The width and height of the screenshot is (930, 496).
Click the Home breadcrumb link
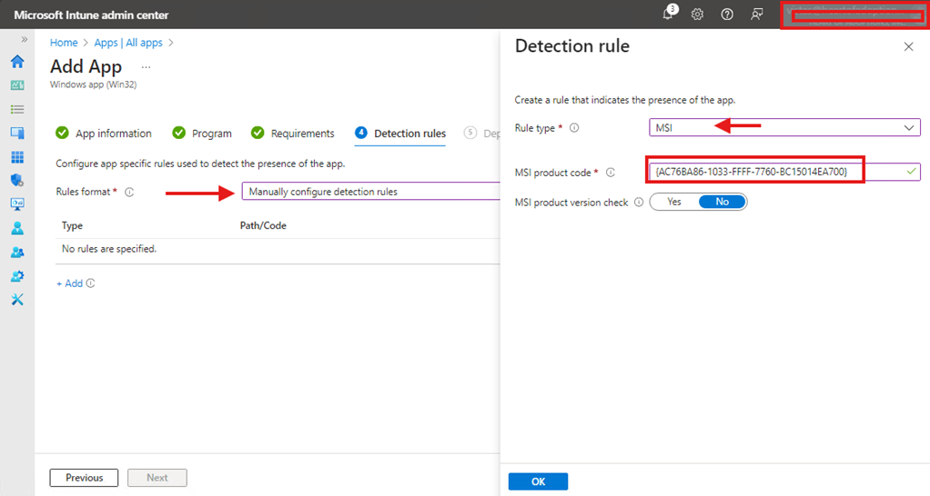pos(64,43)
